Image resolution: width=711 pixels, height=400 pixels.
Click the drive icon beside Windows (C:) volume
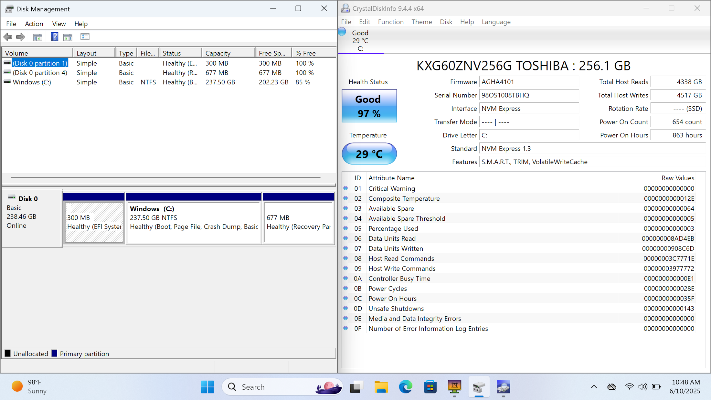coord(7,82)
